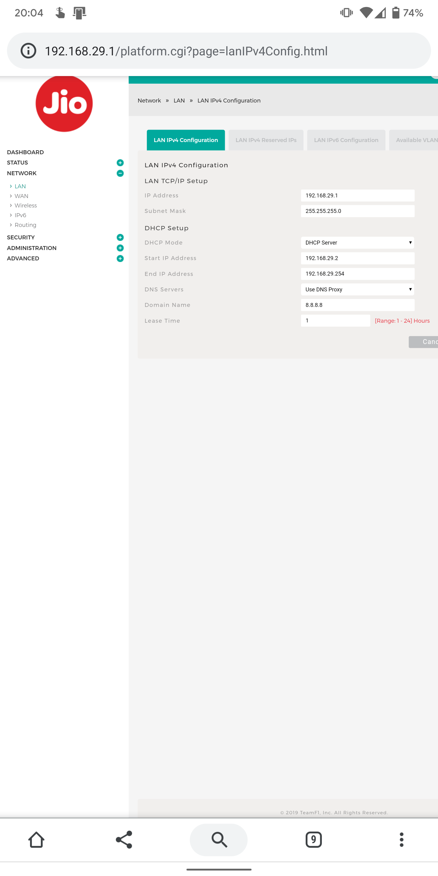
Task: Click the Lease Time input field
Action: 335,321
